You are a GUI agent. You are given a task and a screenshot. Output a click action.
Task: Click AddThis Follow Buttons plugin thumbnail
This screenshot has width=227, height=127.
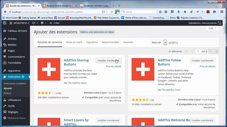[143, 69]
